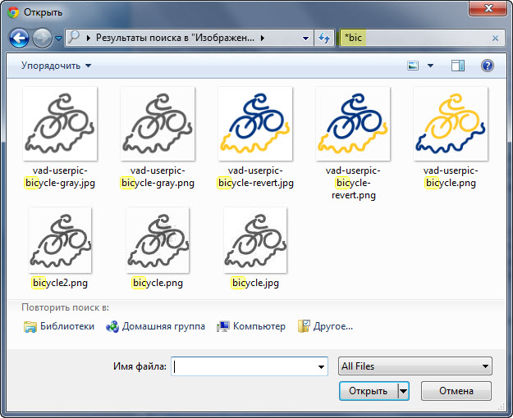The width and height of the screenshot is (513, 418).
Task: Click the search magnifier icon in address bar
Action: (x=74, y=37)
